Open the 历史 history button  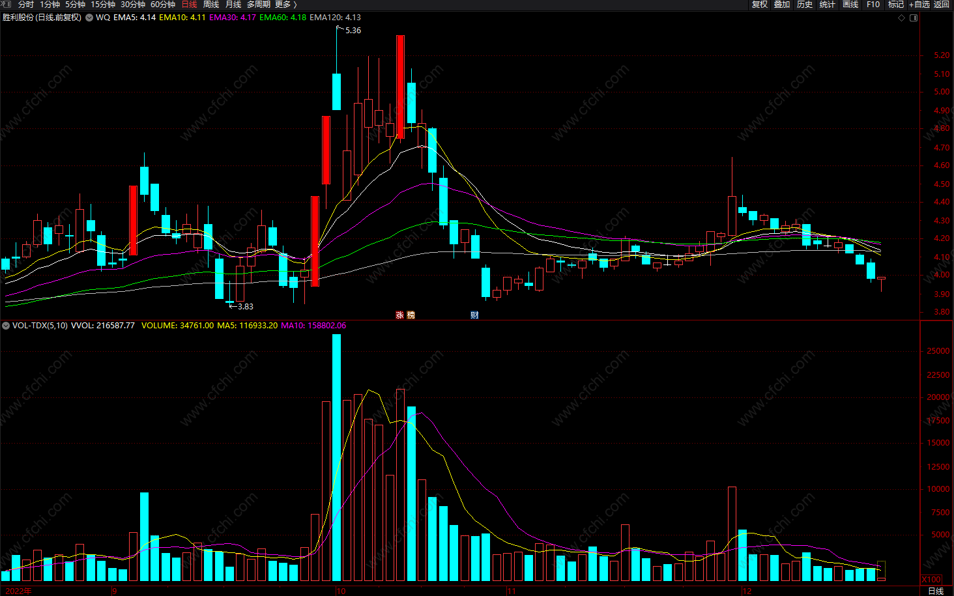pos(805,5)
